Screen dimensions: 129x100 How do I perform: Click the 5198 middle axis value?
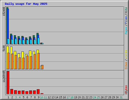(4, 48)
